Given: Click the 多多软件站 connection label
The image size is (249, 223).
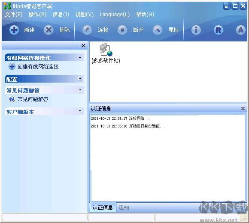Looking at the screenshot, I should (x=106, y=61).
